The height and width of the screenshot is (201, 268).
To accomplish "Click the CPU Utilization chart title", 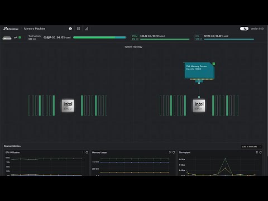I will tap(13, 152).
